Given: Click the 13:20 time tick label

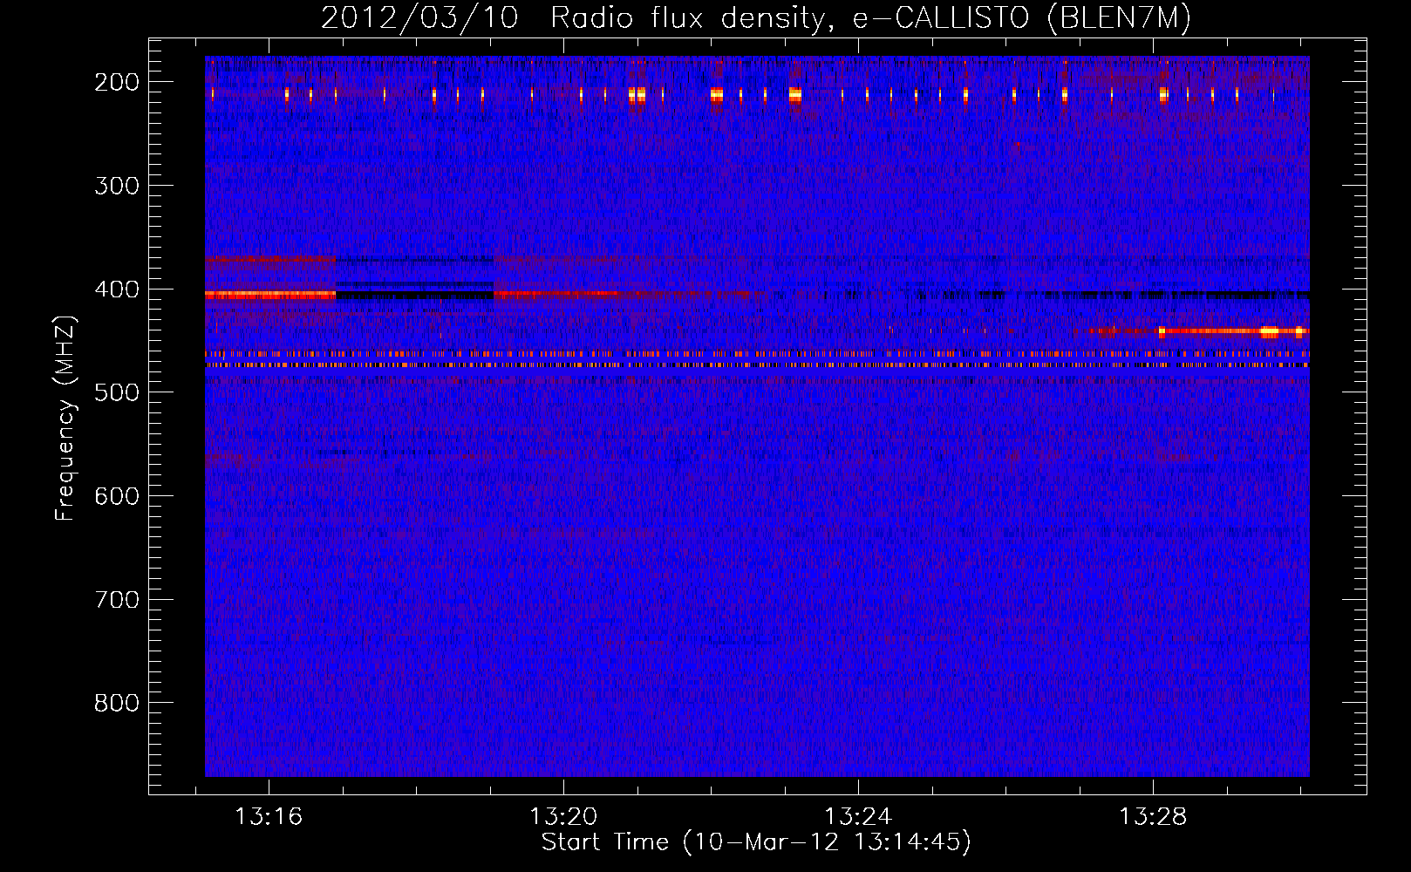Looking at the screenshot, I should pos(563,816).
